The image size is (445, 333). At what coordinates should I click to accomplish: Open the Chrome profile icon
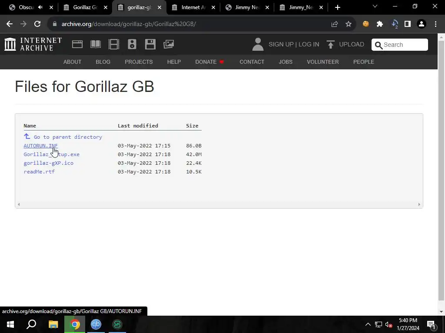[x=422, y=24]
